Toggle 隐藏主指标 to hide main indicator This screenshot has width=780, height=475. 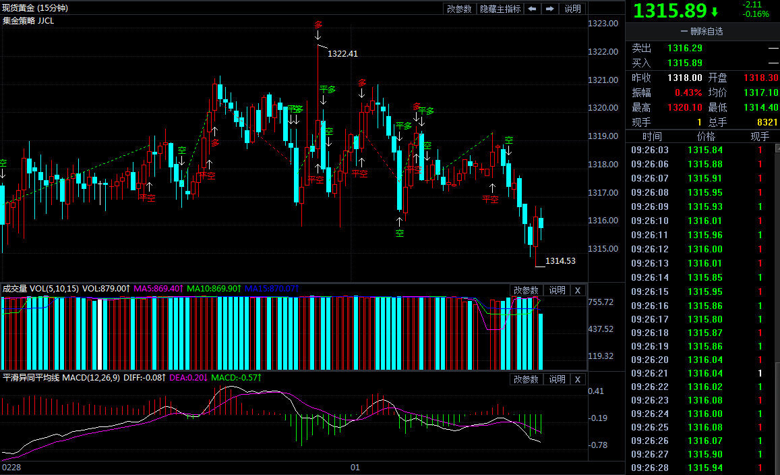500,9
